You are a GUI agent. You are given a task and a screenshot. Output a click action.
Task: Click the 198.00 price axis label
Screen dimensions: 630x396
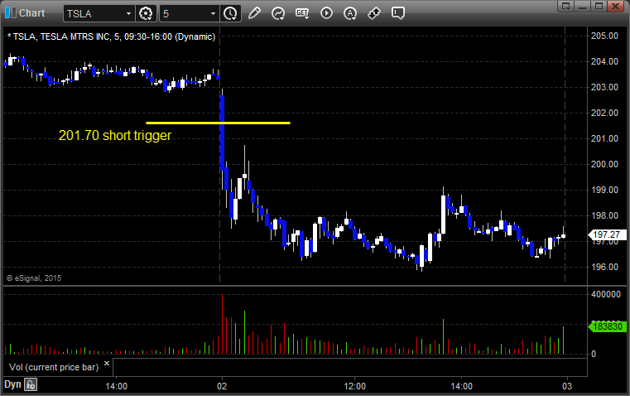[604, 215]
